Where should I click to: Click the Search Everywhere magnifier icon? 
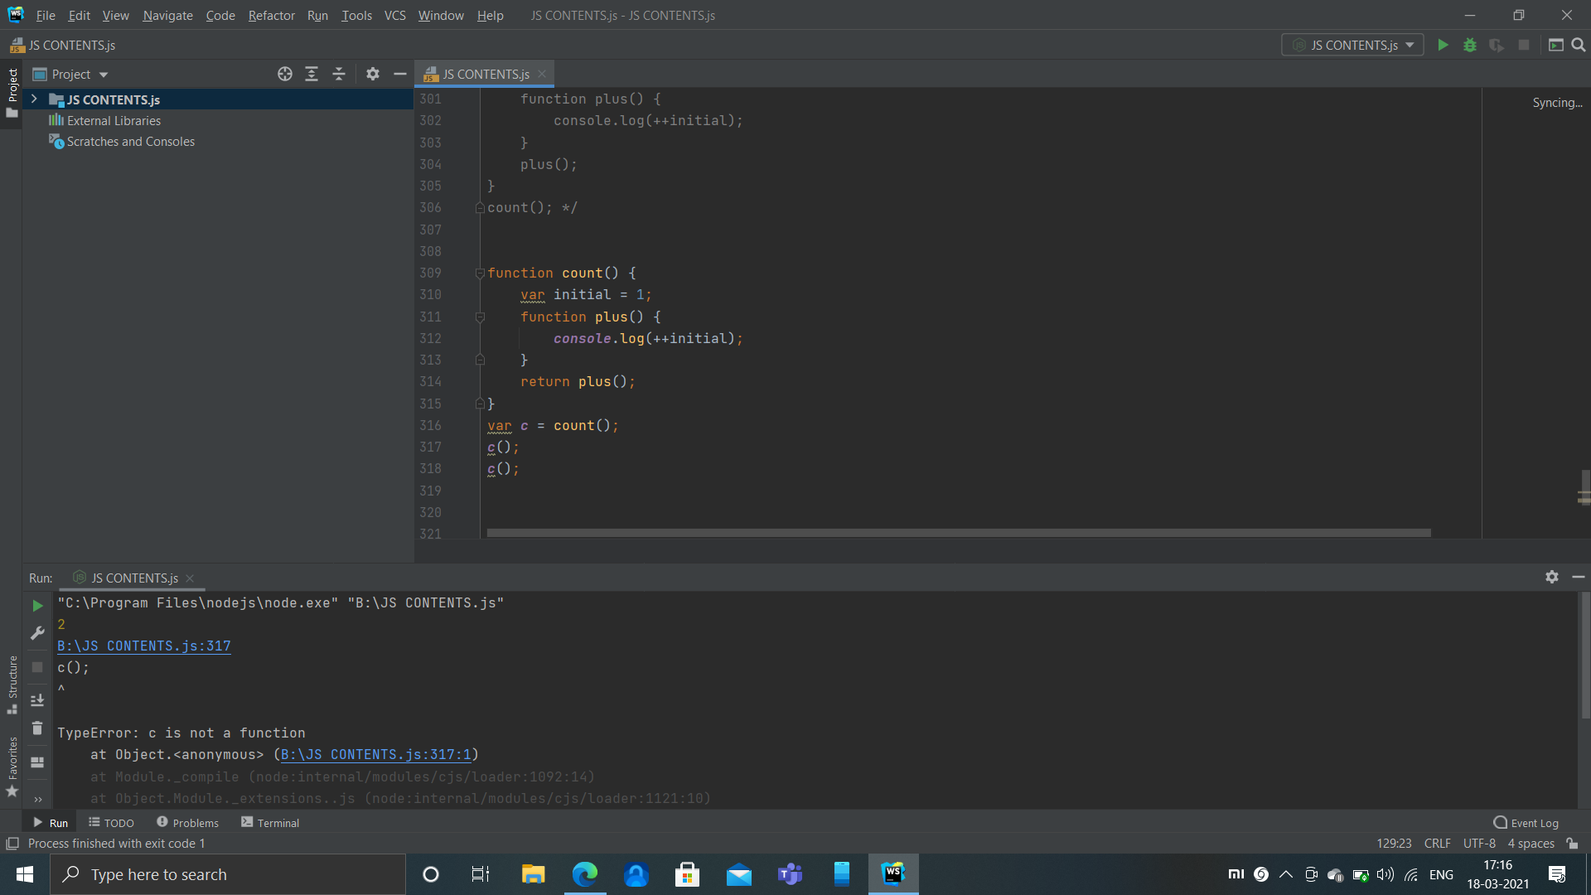[1579, 45]
